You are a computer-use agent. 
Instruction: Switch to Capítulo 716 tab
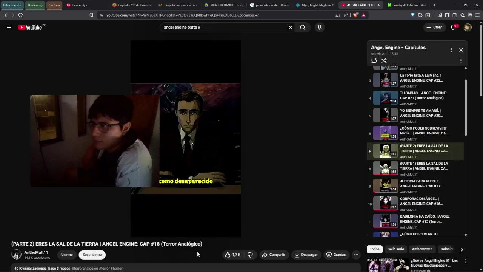(132, 5)
